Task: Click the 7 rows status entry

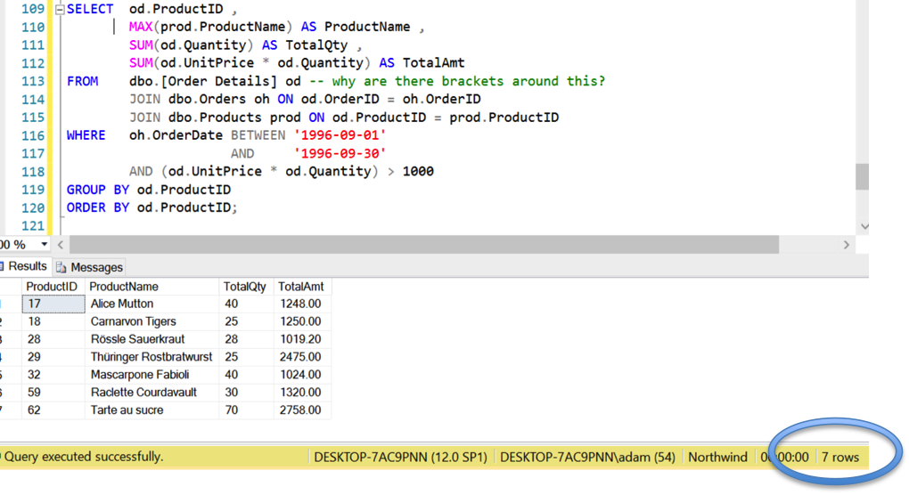Action: pos(840,458)
